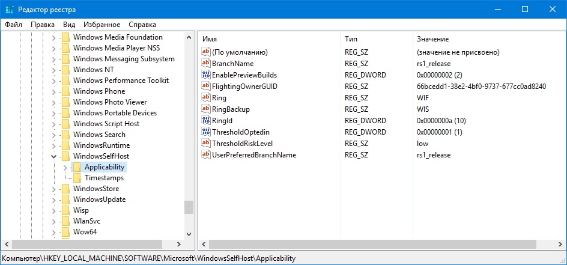Image resolution: width=567 pixels, height=265 pixels.
Task: Click the icon of (По умолчанию) value
Action: pos(206,52)
